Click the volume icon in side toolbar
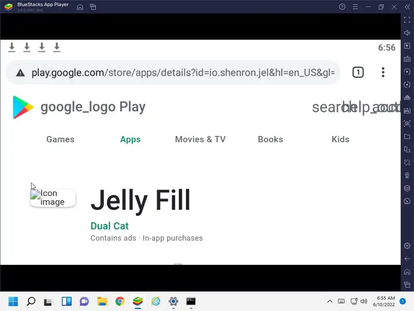The height and width of the screenshot is (311, 414). click(x=407, y=33)
